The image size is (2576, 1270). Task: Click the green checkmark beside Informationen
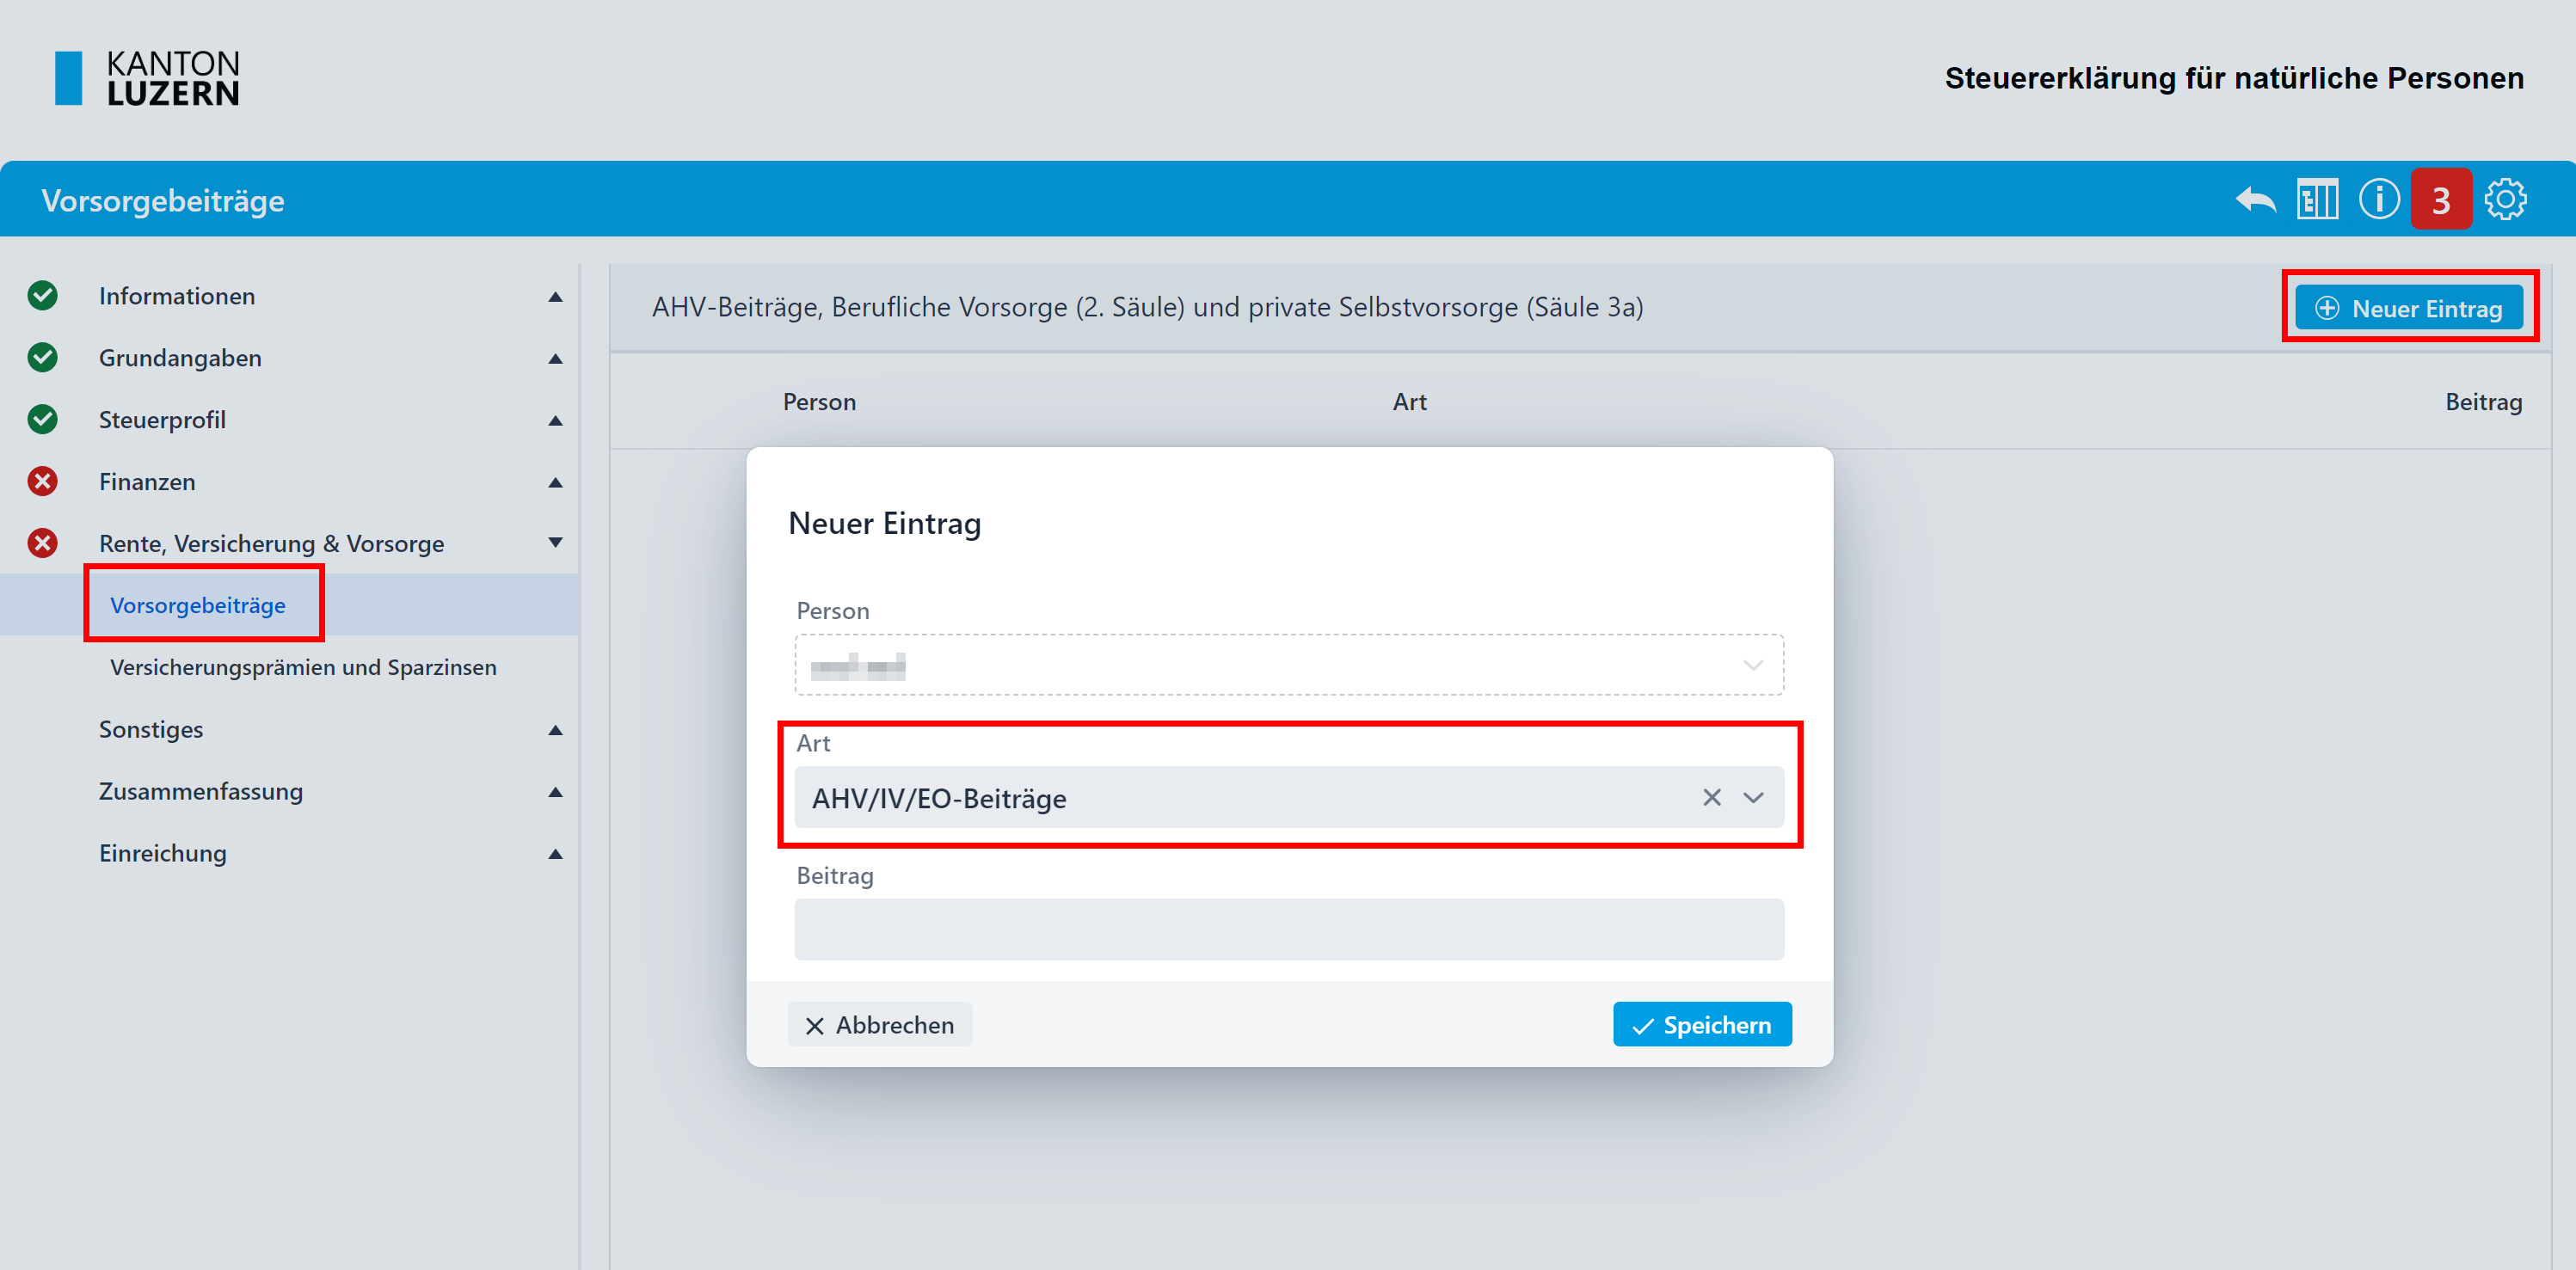(x=42, y=296)
